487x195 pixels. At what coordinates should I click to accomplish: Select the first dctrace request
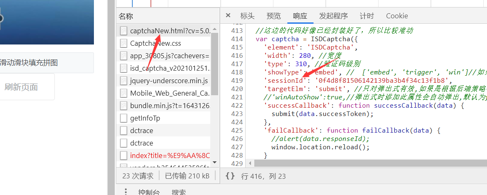click(x=164, y=131)
